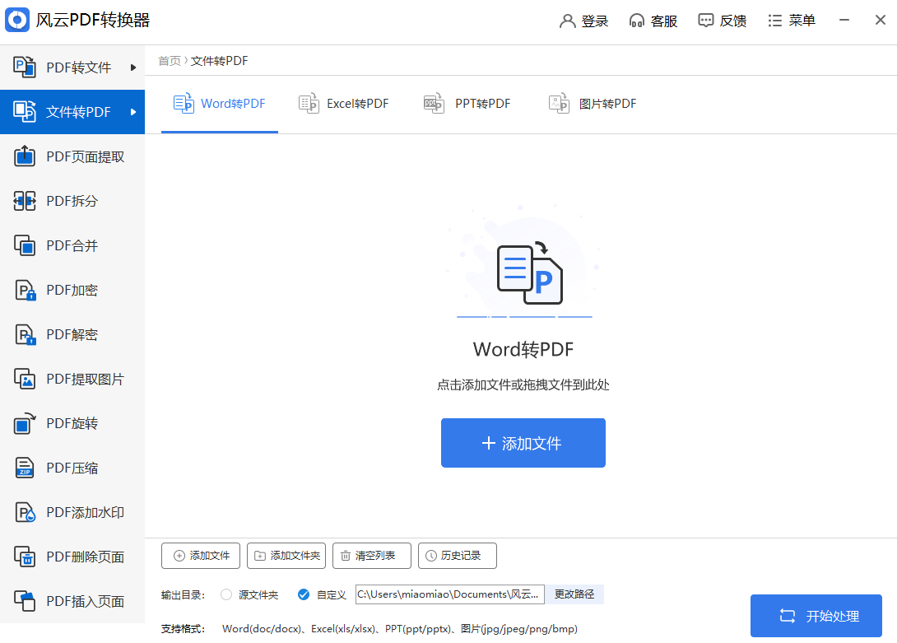Image resolution: width=897 pixels, height=643 pixels.
Task: Switch to the Excel转PDF tab
Action: point(344,104)
